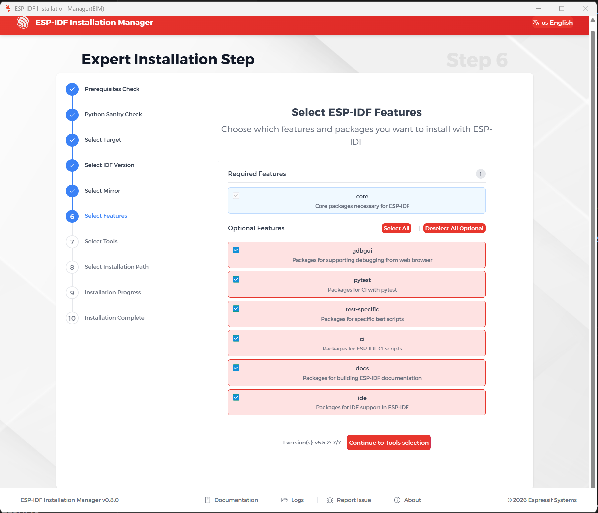
Task: Open the Report Issue link
Action: tap(349, 500)
